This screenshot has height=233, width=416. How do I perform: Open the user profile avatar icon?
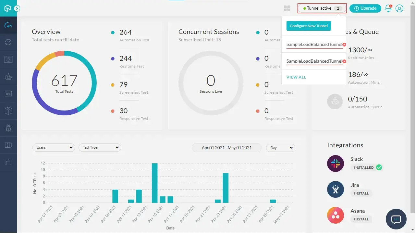click(399, 8)
